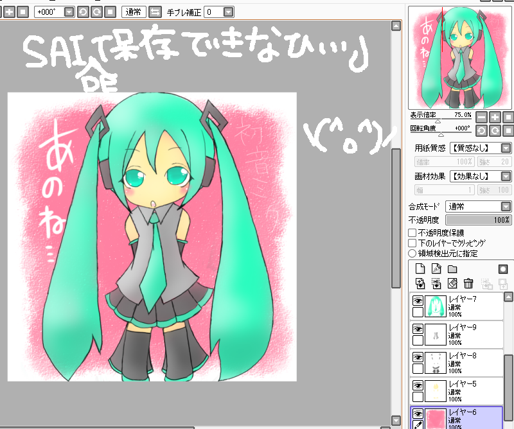Open rotation angle dropdown in top toolbar

pyautogui.click(x=69, y=12)
